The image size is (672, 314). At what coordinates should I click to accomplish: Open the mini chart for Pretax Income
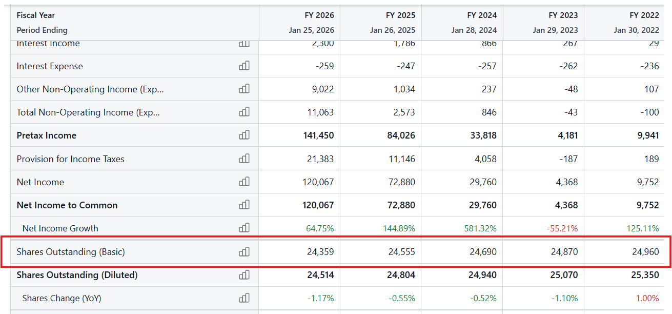pos(244,135)
